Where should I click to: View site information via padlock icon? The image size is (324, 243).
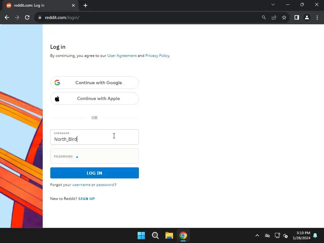(40, 18)
